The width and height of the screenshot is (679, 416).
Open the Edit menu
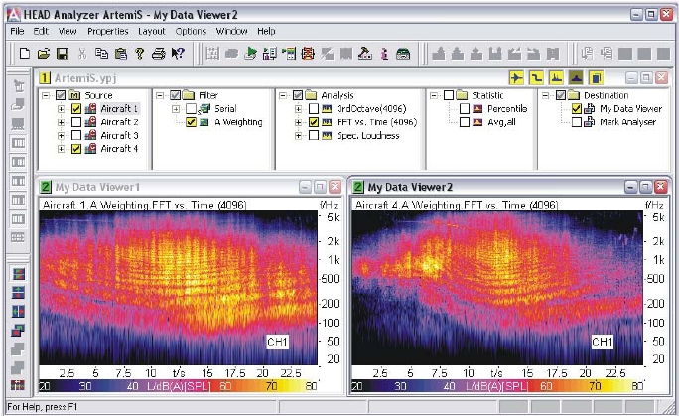click(x=41, y=31)
